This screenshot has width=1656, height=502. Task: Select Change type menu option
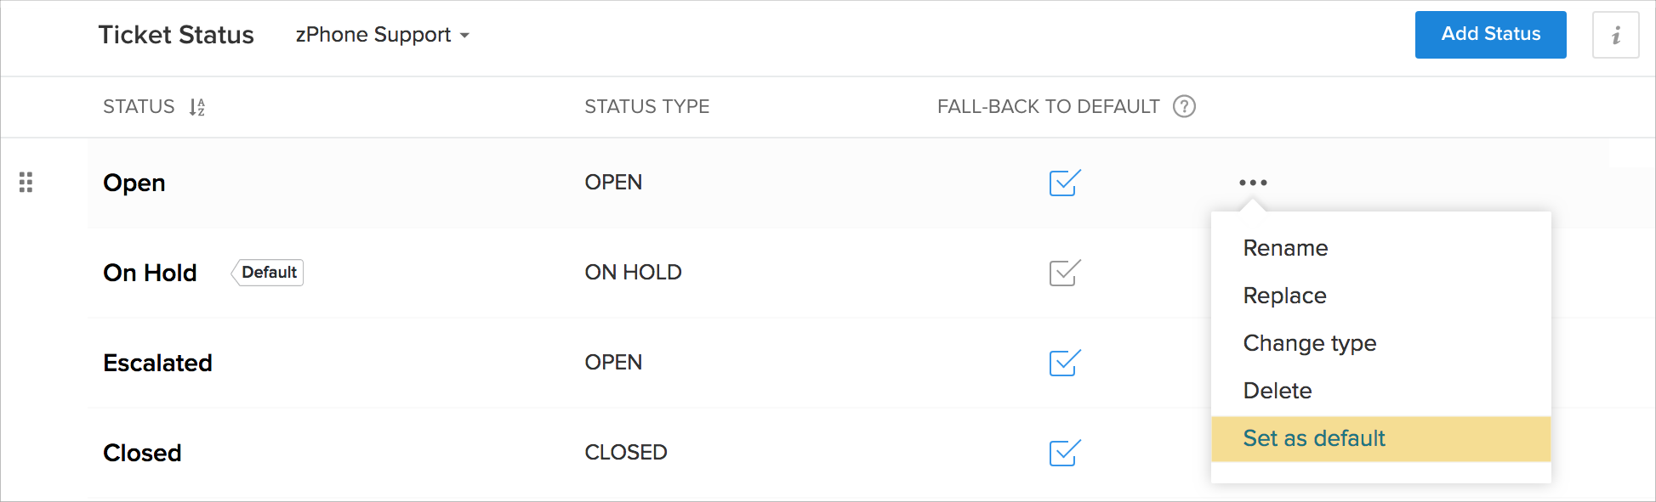[x=1309, y=343]
